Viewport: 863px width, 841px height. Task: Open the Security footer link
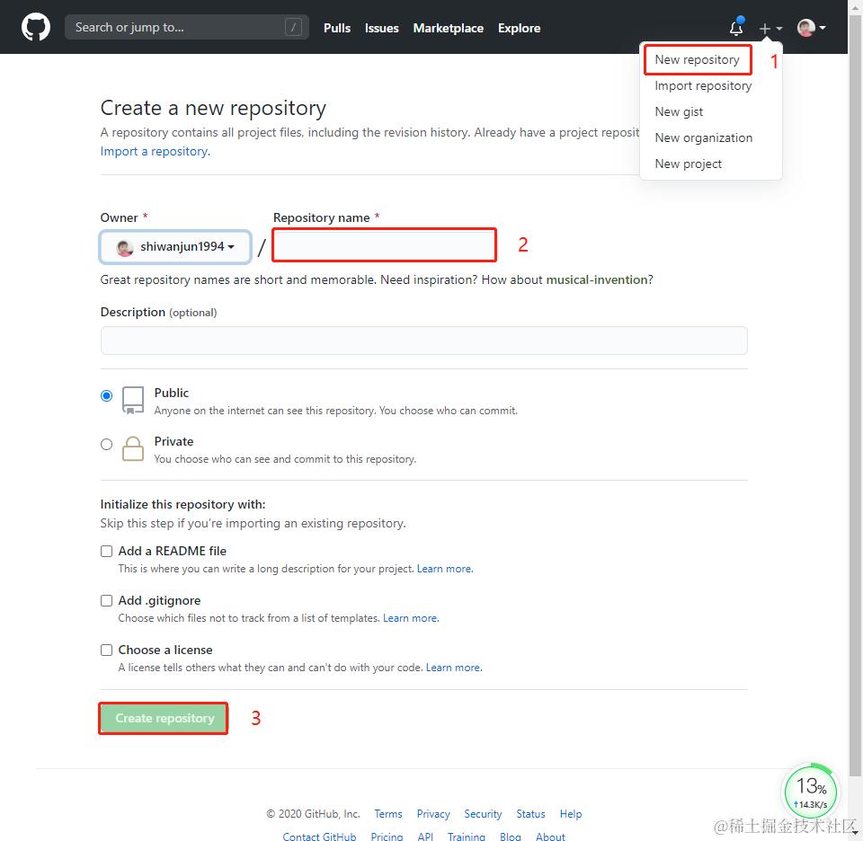coord(483,814)
